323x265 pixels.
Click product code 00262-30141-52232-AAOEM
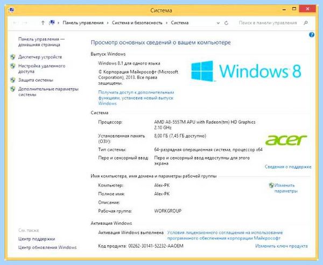[156, 246]
